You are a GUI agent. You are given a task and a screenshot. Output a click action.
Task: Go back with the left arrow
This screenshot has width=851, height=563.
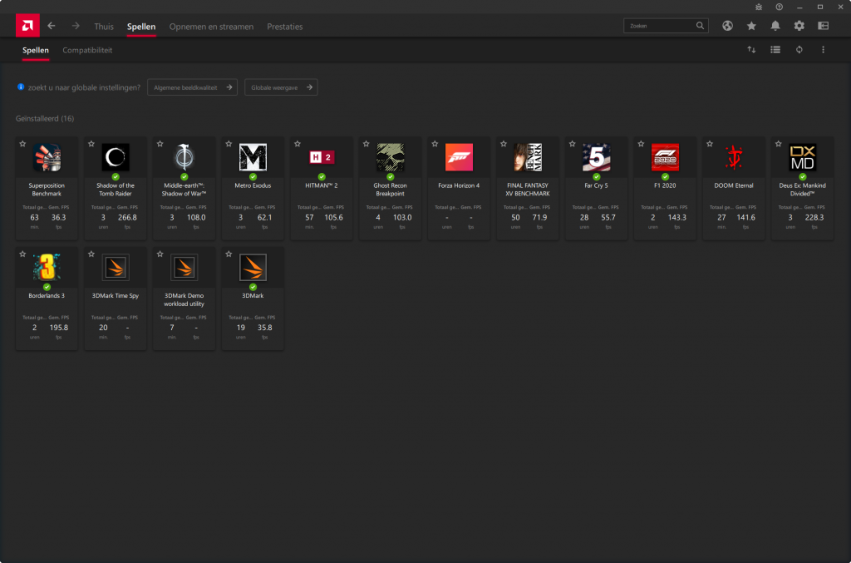tap(52, 26)
